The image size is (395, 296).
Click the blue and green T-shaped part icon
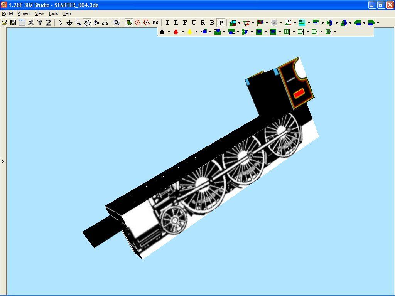pos(316,23)
